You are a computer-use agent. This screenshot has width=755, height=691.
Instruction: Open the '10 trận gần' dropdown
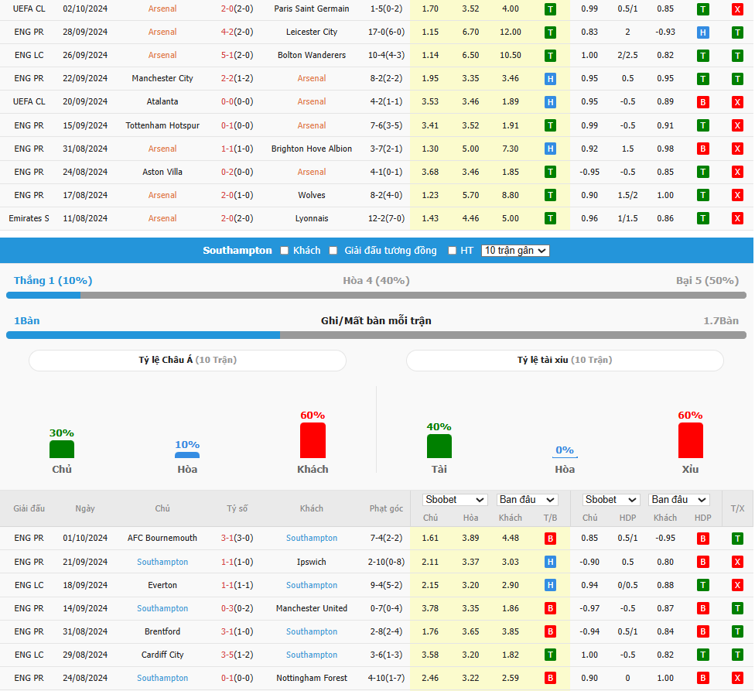pyautogui.click(x=515, y=251)
